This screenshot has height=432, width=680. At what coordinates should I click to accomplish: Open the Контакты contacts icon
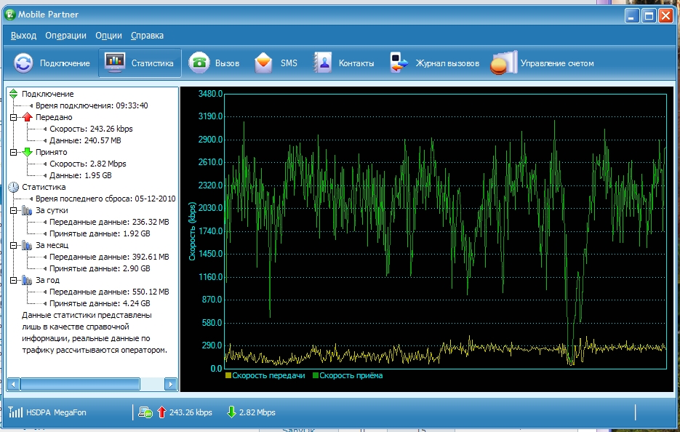(x=323, y=63)
